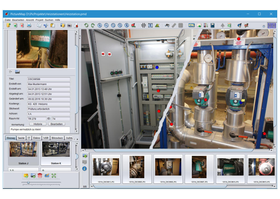The image size is (280, 199).
Task: Select the MSR tab
Action: 46,138
